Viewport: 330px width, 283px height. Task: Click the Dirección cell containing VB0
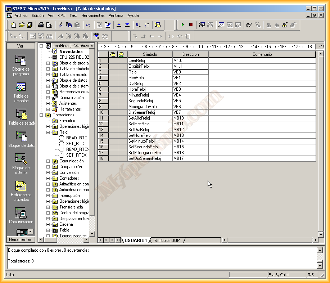190,72
